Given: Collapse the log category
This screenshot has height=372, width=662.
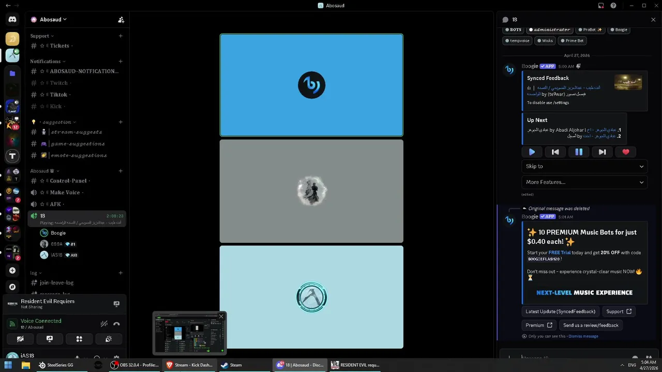Looking at the screenshot, I should 36,273.
